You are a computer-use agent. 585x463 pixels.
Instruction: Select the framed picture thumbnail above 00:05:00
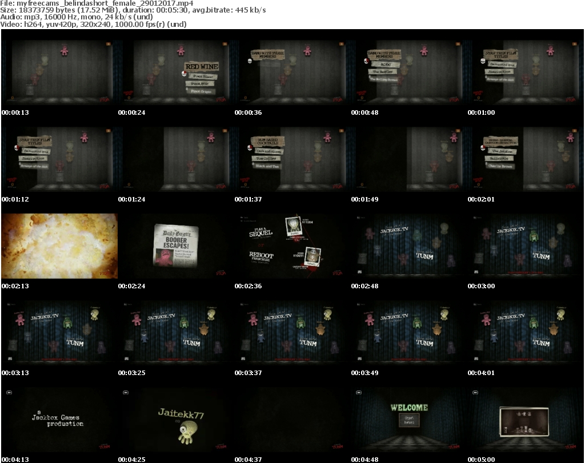[x=526, y=420]
